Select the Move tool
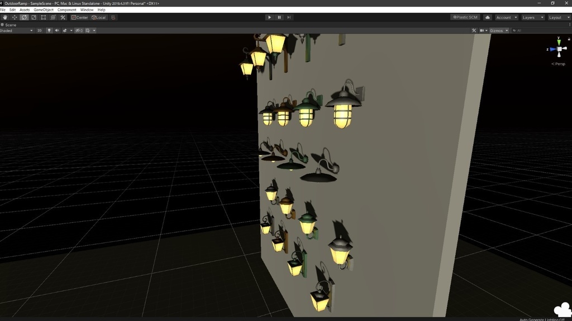Image resolution: width=572 pixels, height=321 pixels. coord(14,17)
